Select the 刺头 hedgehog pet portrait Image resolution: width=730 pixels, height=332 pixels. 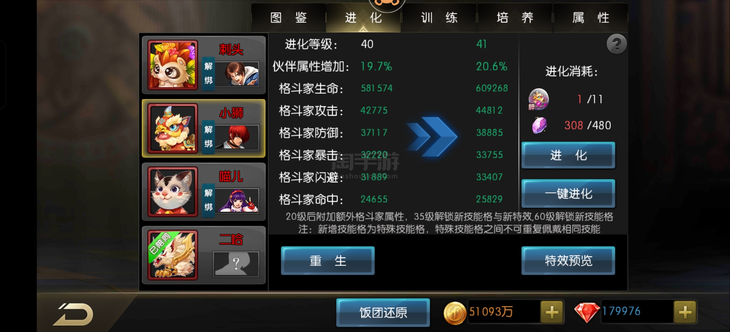point(173,65)
